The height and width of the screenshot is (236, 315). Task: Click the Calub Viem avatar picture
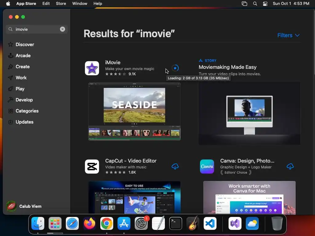(11, 206)
